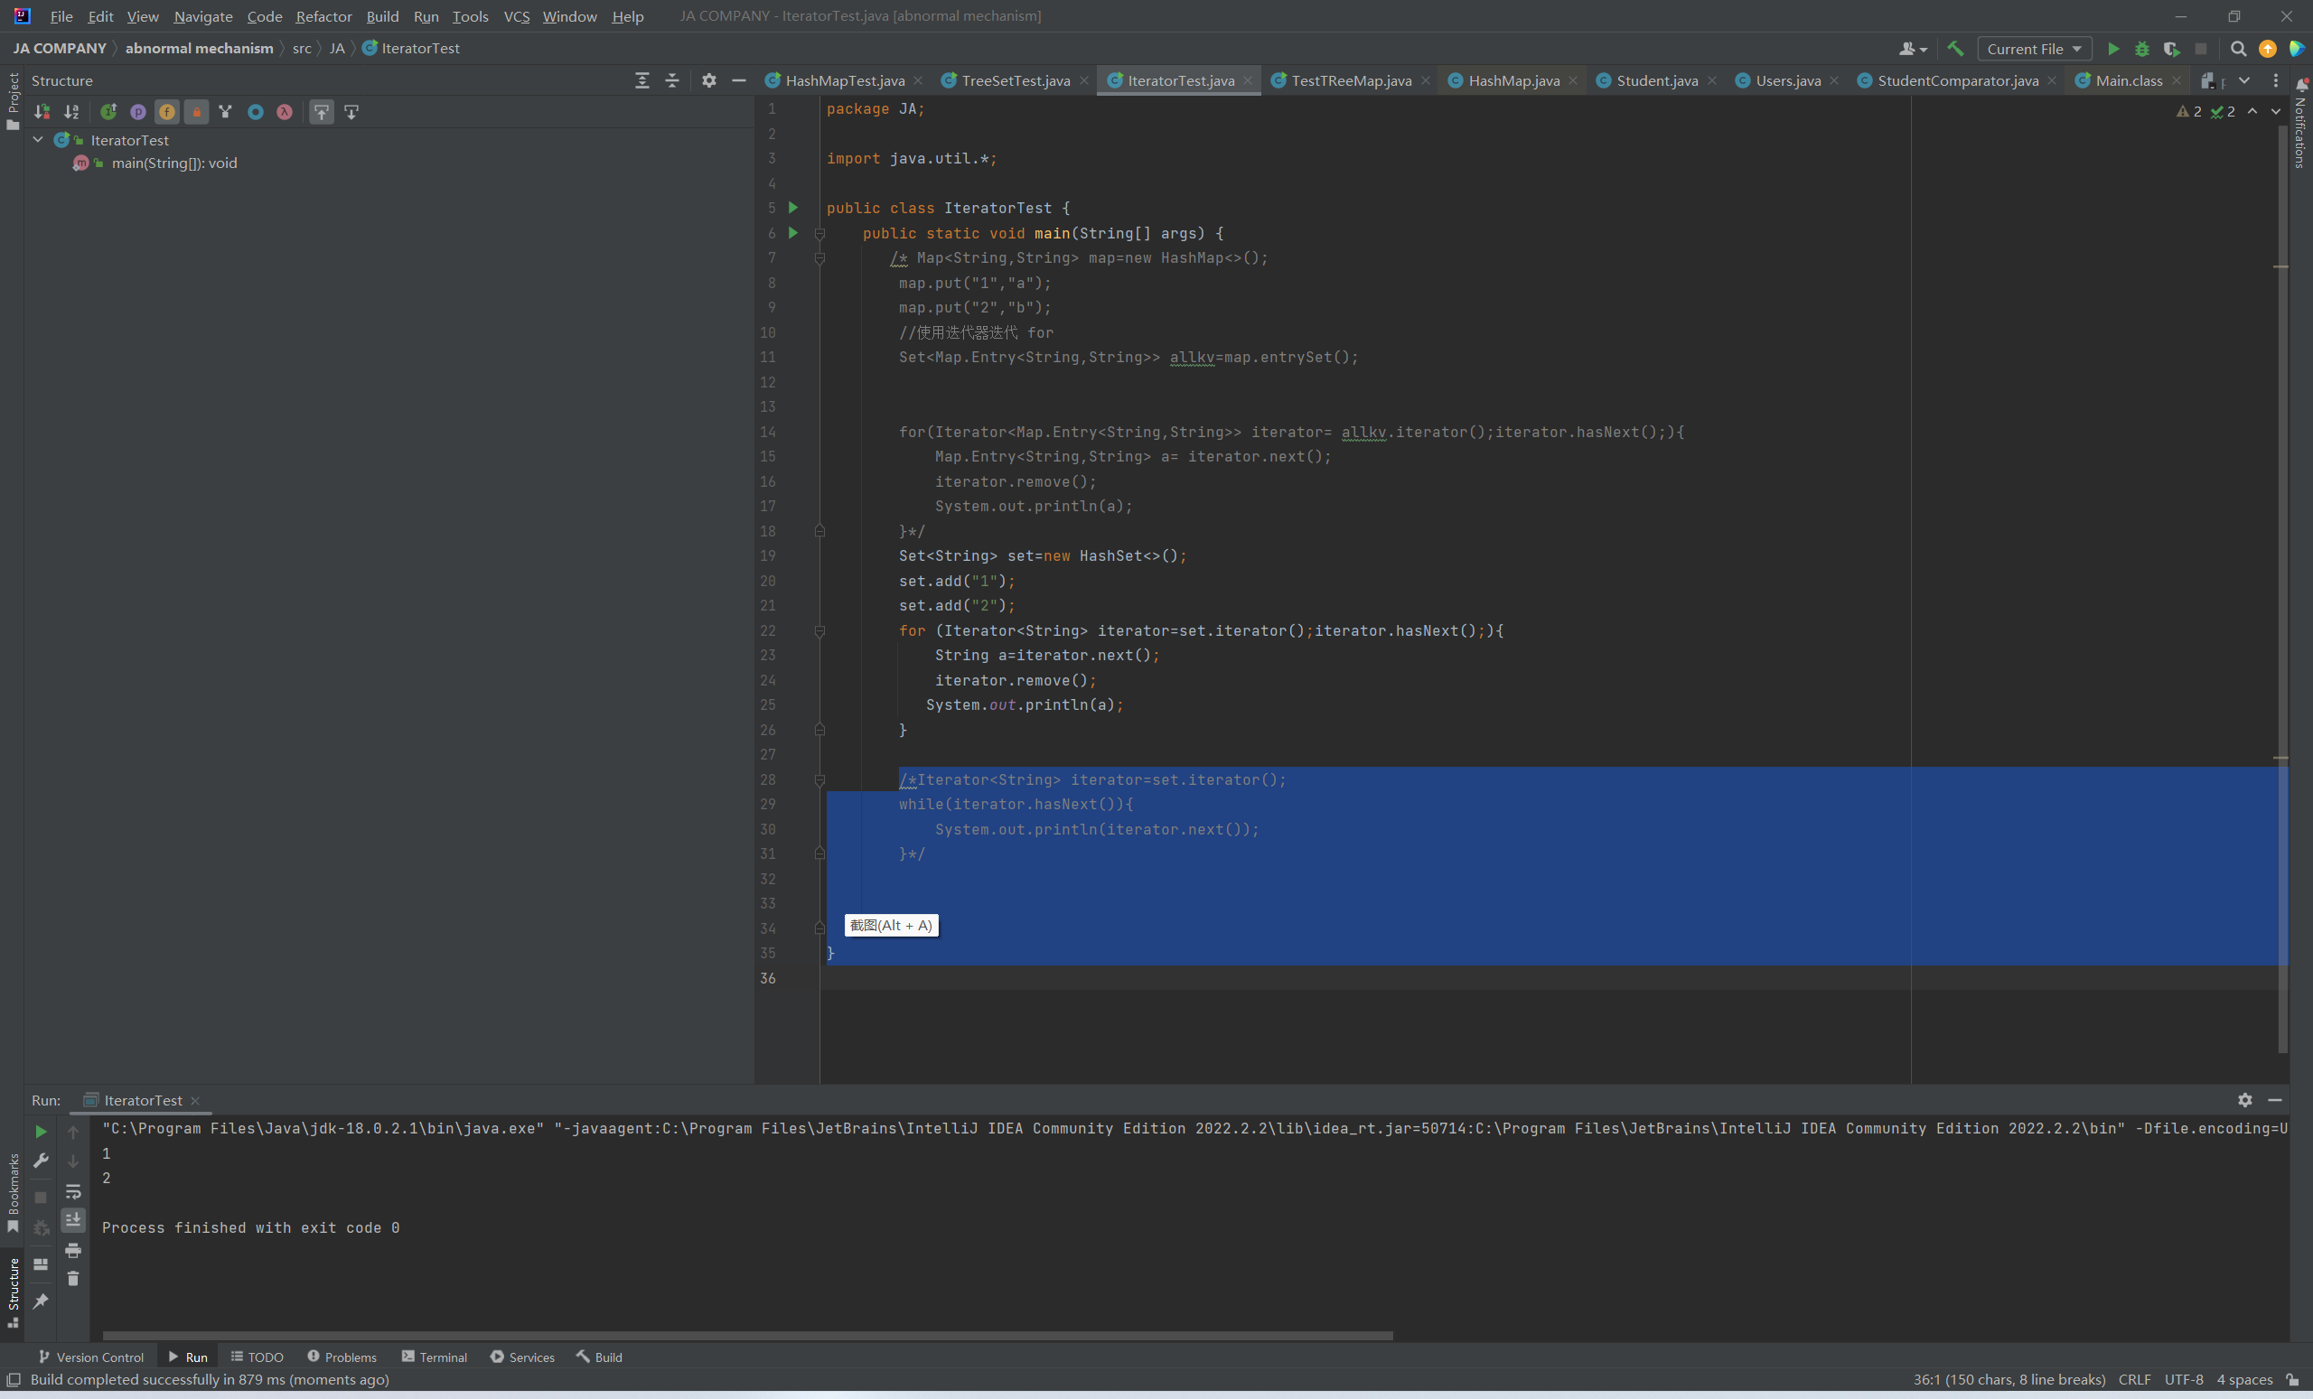Open the Code With Me user icon

[1912, 49]
